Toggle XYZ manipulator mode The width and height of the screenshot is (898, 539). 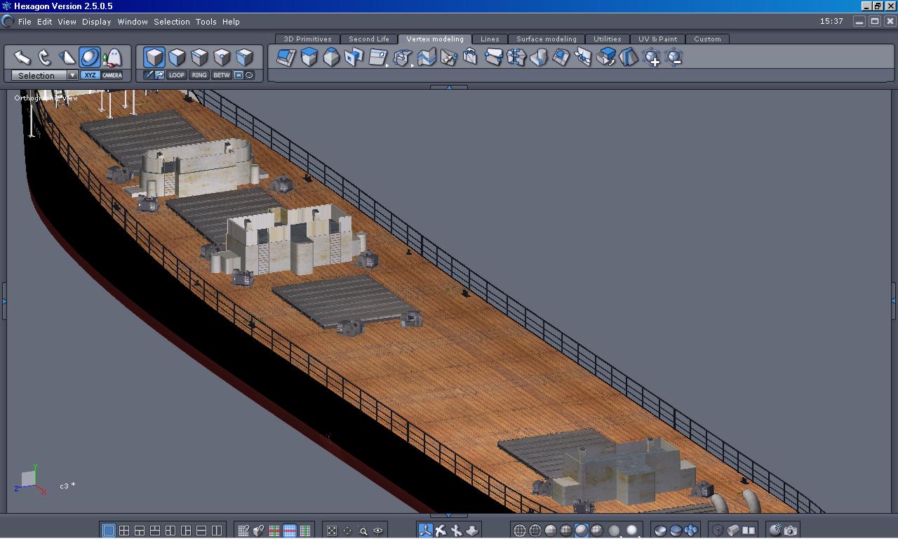click(x=90, y=75)
